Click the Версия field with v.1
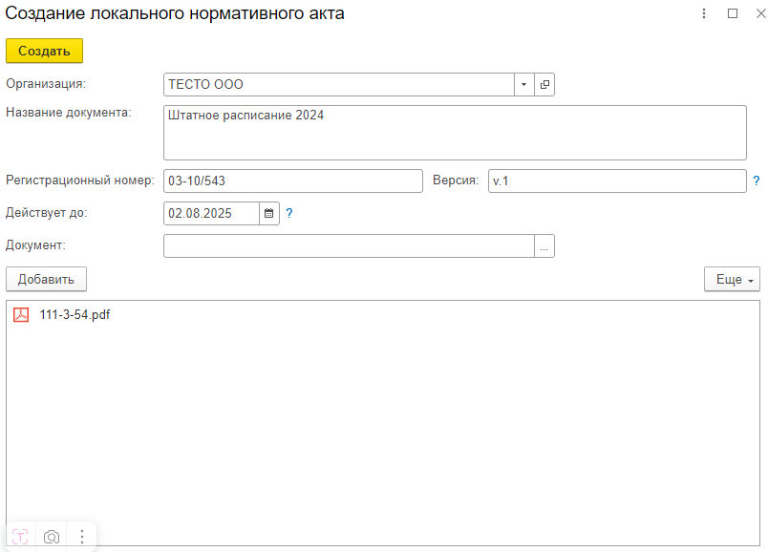Image resolution: width=768 pixels, height=552 pixels. coord(617,180)
